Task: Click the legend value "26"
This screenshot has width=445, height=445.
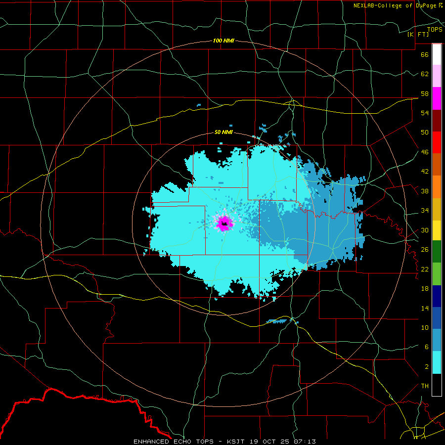Action: click(x=425, y=250)
